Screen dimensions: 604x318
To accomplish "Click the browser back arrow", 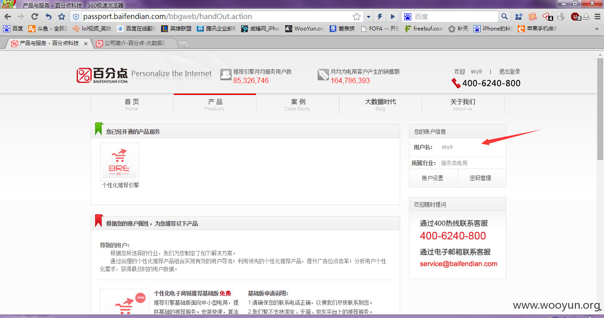I will click(x=8, y=17).
